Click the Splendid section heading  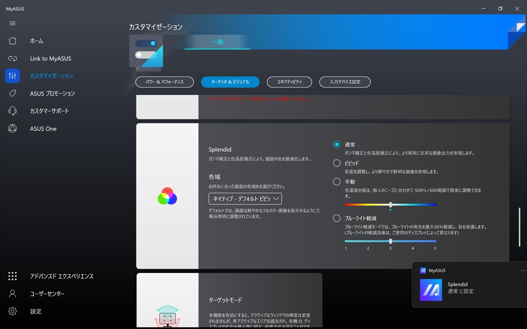[220, 150]
